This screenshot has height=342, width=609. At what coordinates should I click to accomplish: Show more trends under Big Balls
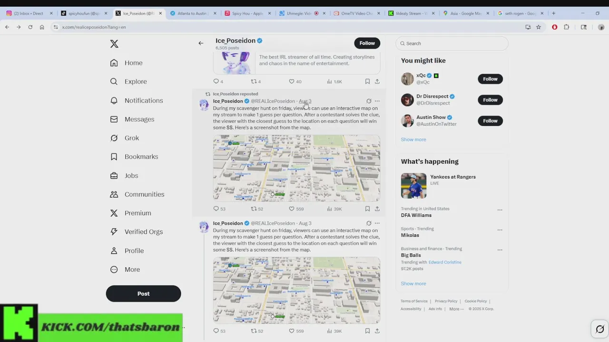tap(413, 284)
